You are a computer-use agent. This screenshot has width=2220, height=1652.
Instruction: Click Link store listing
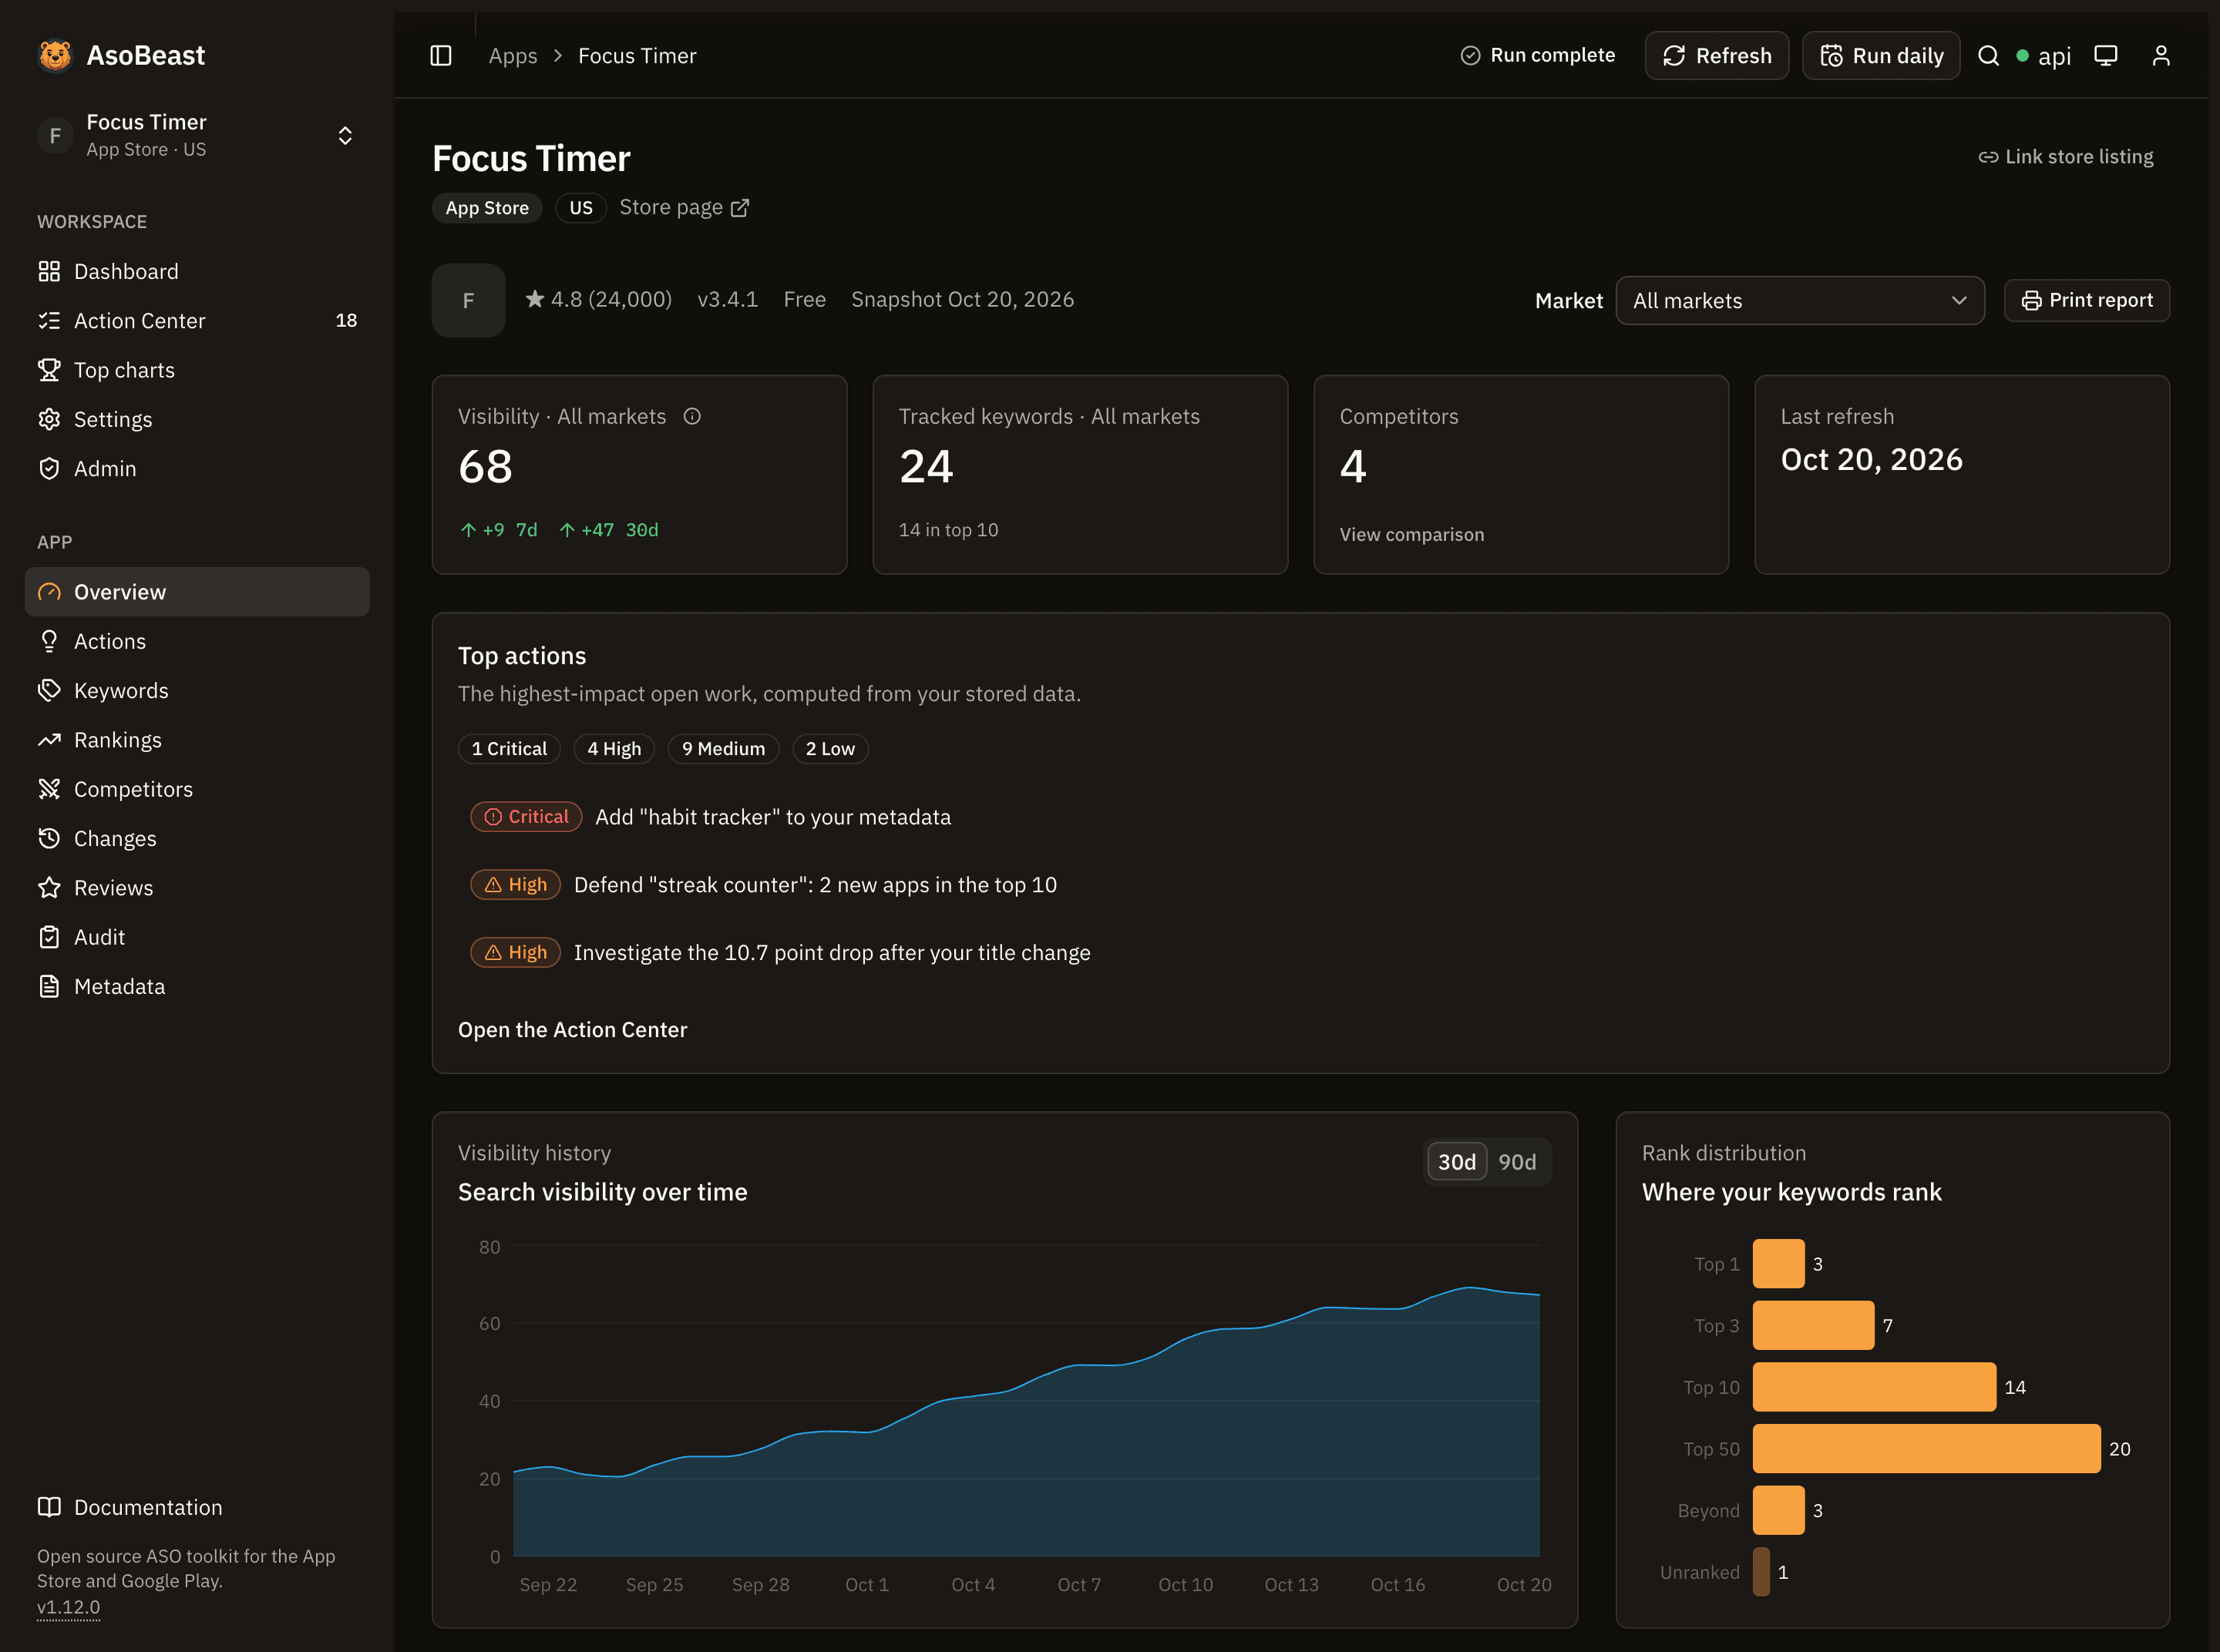pos(2066,157)
